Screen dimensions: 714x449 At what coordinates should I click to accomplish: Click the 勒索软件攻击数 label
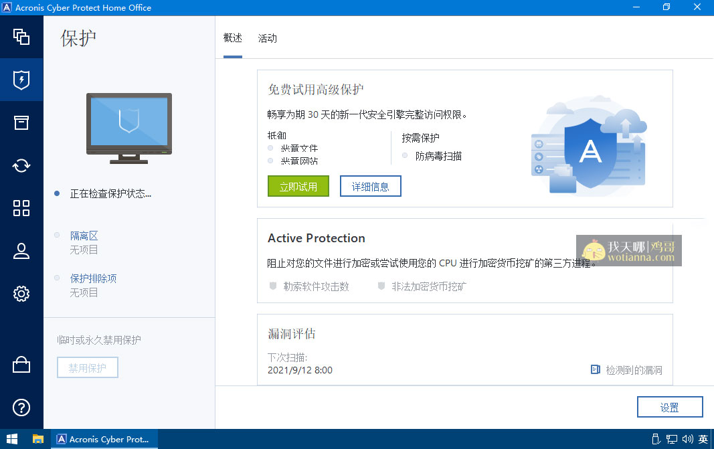[316, 286]
